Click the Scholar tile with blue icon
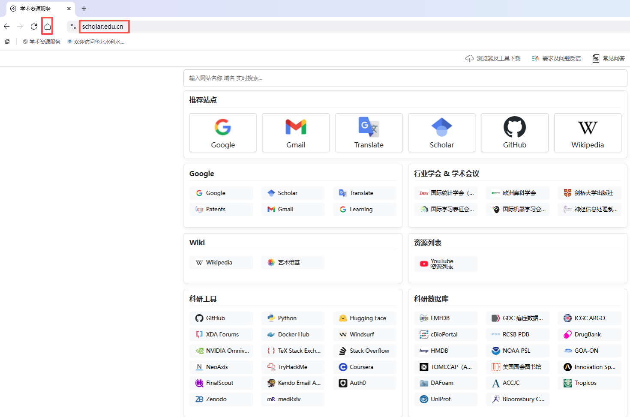The height and width of the screenshot is (417, 630). (x=441, y=132)
